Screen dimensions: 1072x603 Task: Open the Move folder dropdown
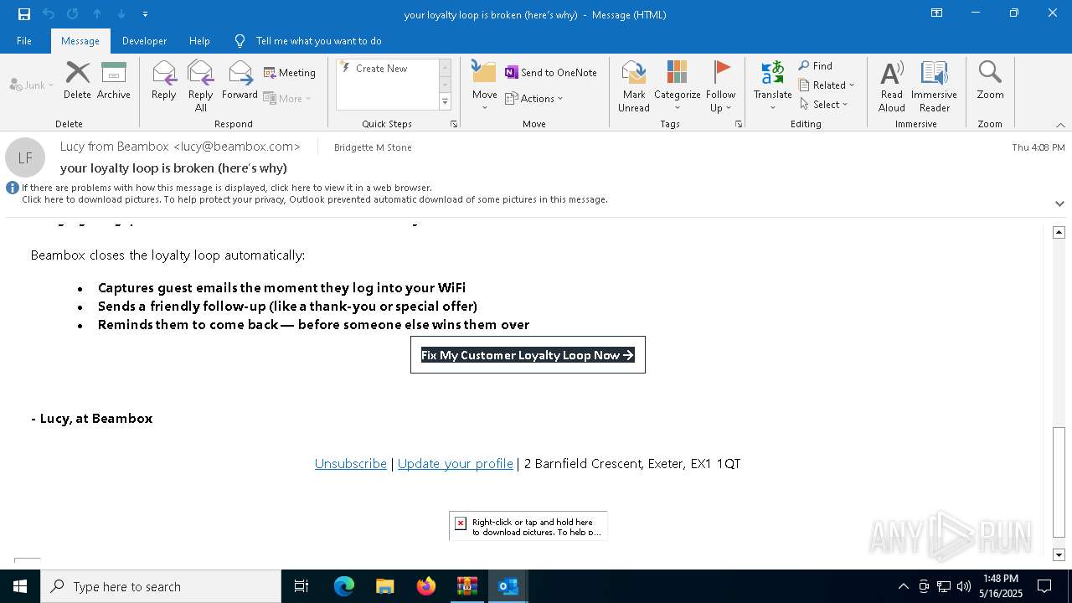tap(484, 86)
